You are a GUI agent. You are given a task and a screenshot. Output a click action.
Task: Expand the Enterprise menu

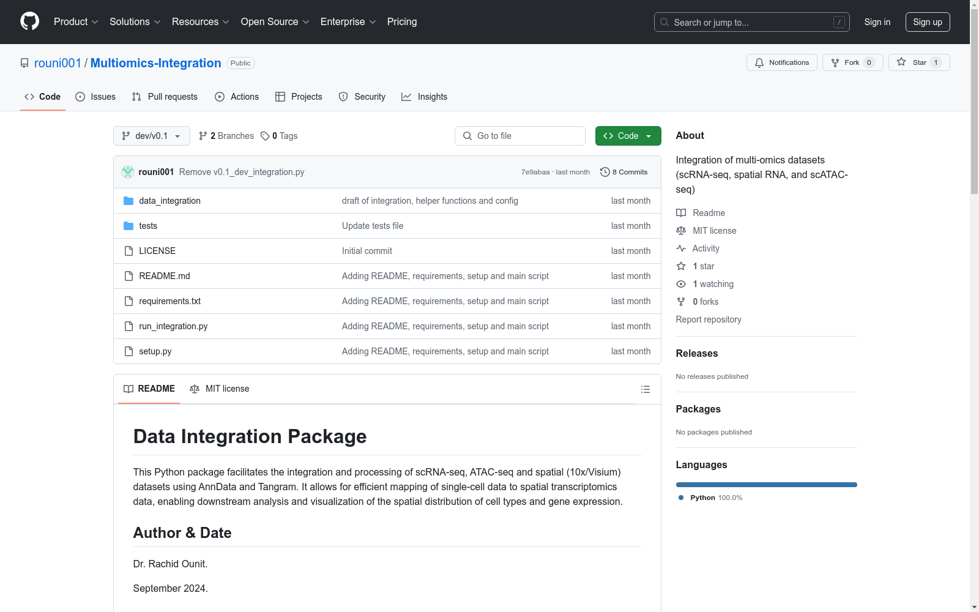coord(348,21)
